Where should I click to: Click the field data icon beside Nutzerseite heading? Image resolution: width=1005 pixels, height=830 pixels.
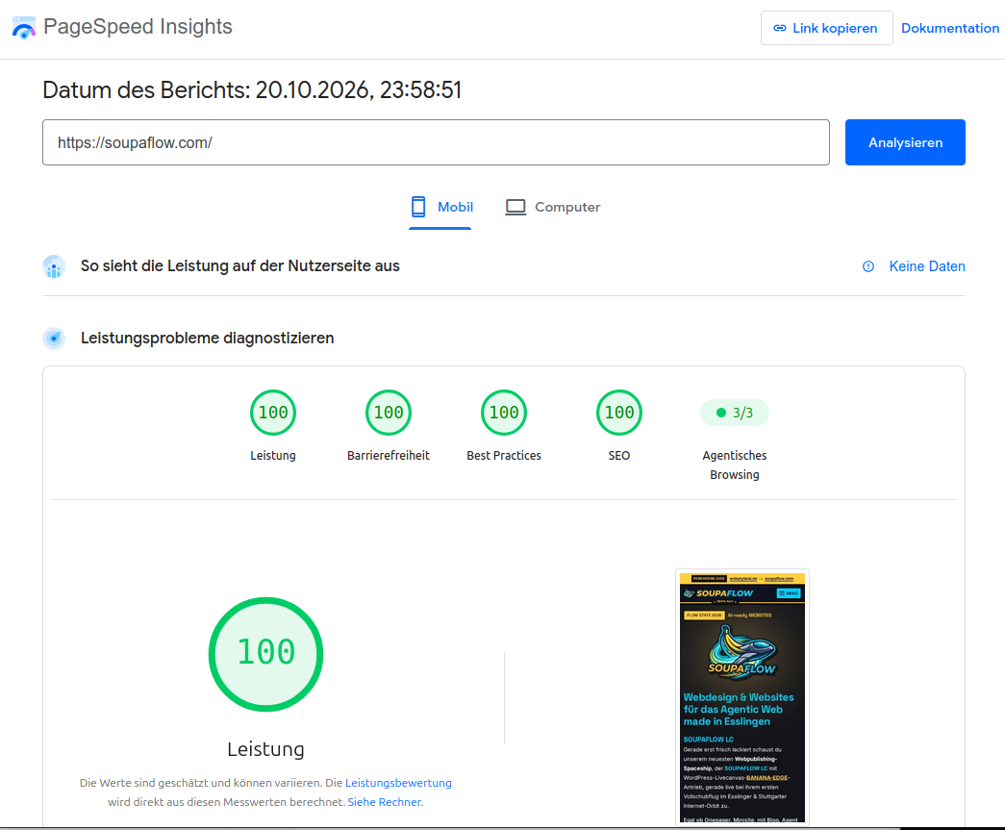[x=54, y=266]
